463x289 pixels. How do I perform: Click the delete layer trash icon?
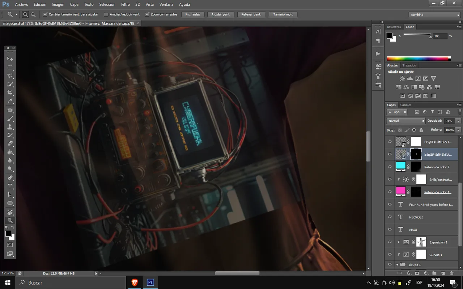452,273
